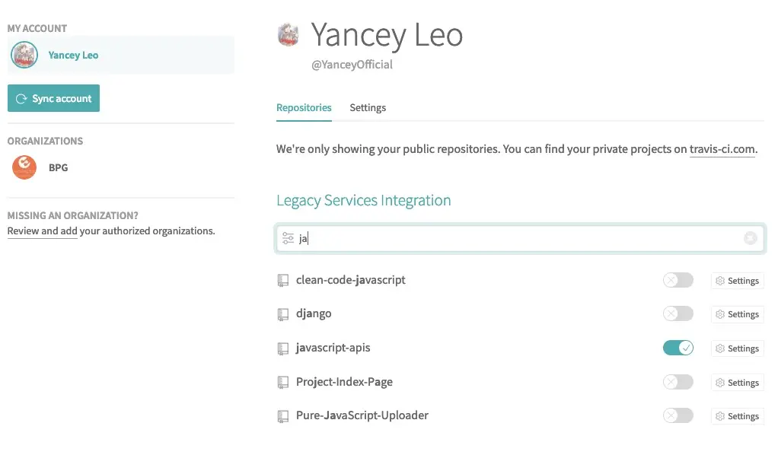Click the large profile avatar by heading
The height and width of the screenshot is (458, 778).
pos(289,35)
